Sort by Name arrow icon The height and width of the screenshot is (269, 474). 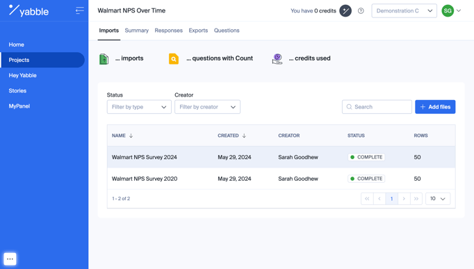pyautogui.click(x=131, y=136)
